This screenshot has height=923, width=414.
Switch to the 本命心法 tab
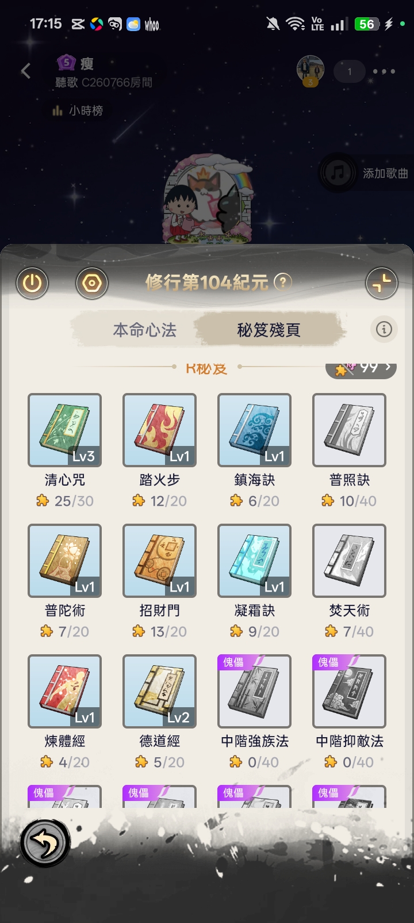coord(144,330)
